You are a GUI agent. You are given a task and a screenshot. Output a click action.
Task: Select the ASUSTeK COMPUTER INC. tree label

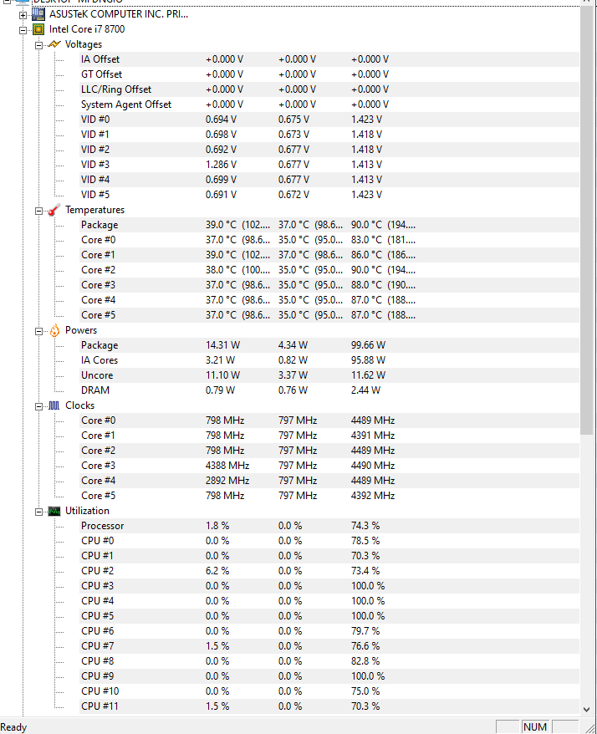point(119,14)
